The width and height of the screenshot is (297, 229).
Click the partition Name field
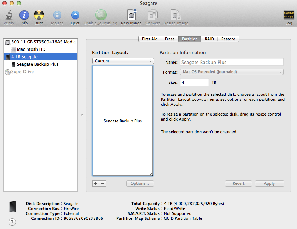[232, 62]
